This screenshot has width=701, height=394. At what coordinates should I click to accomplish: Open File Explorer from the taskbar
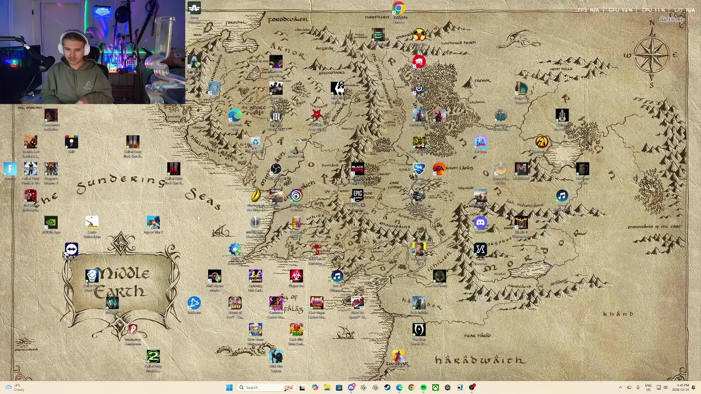326,387
